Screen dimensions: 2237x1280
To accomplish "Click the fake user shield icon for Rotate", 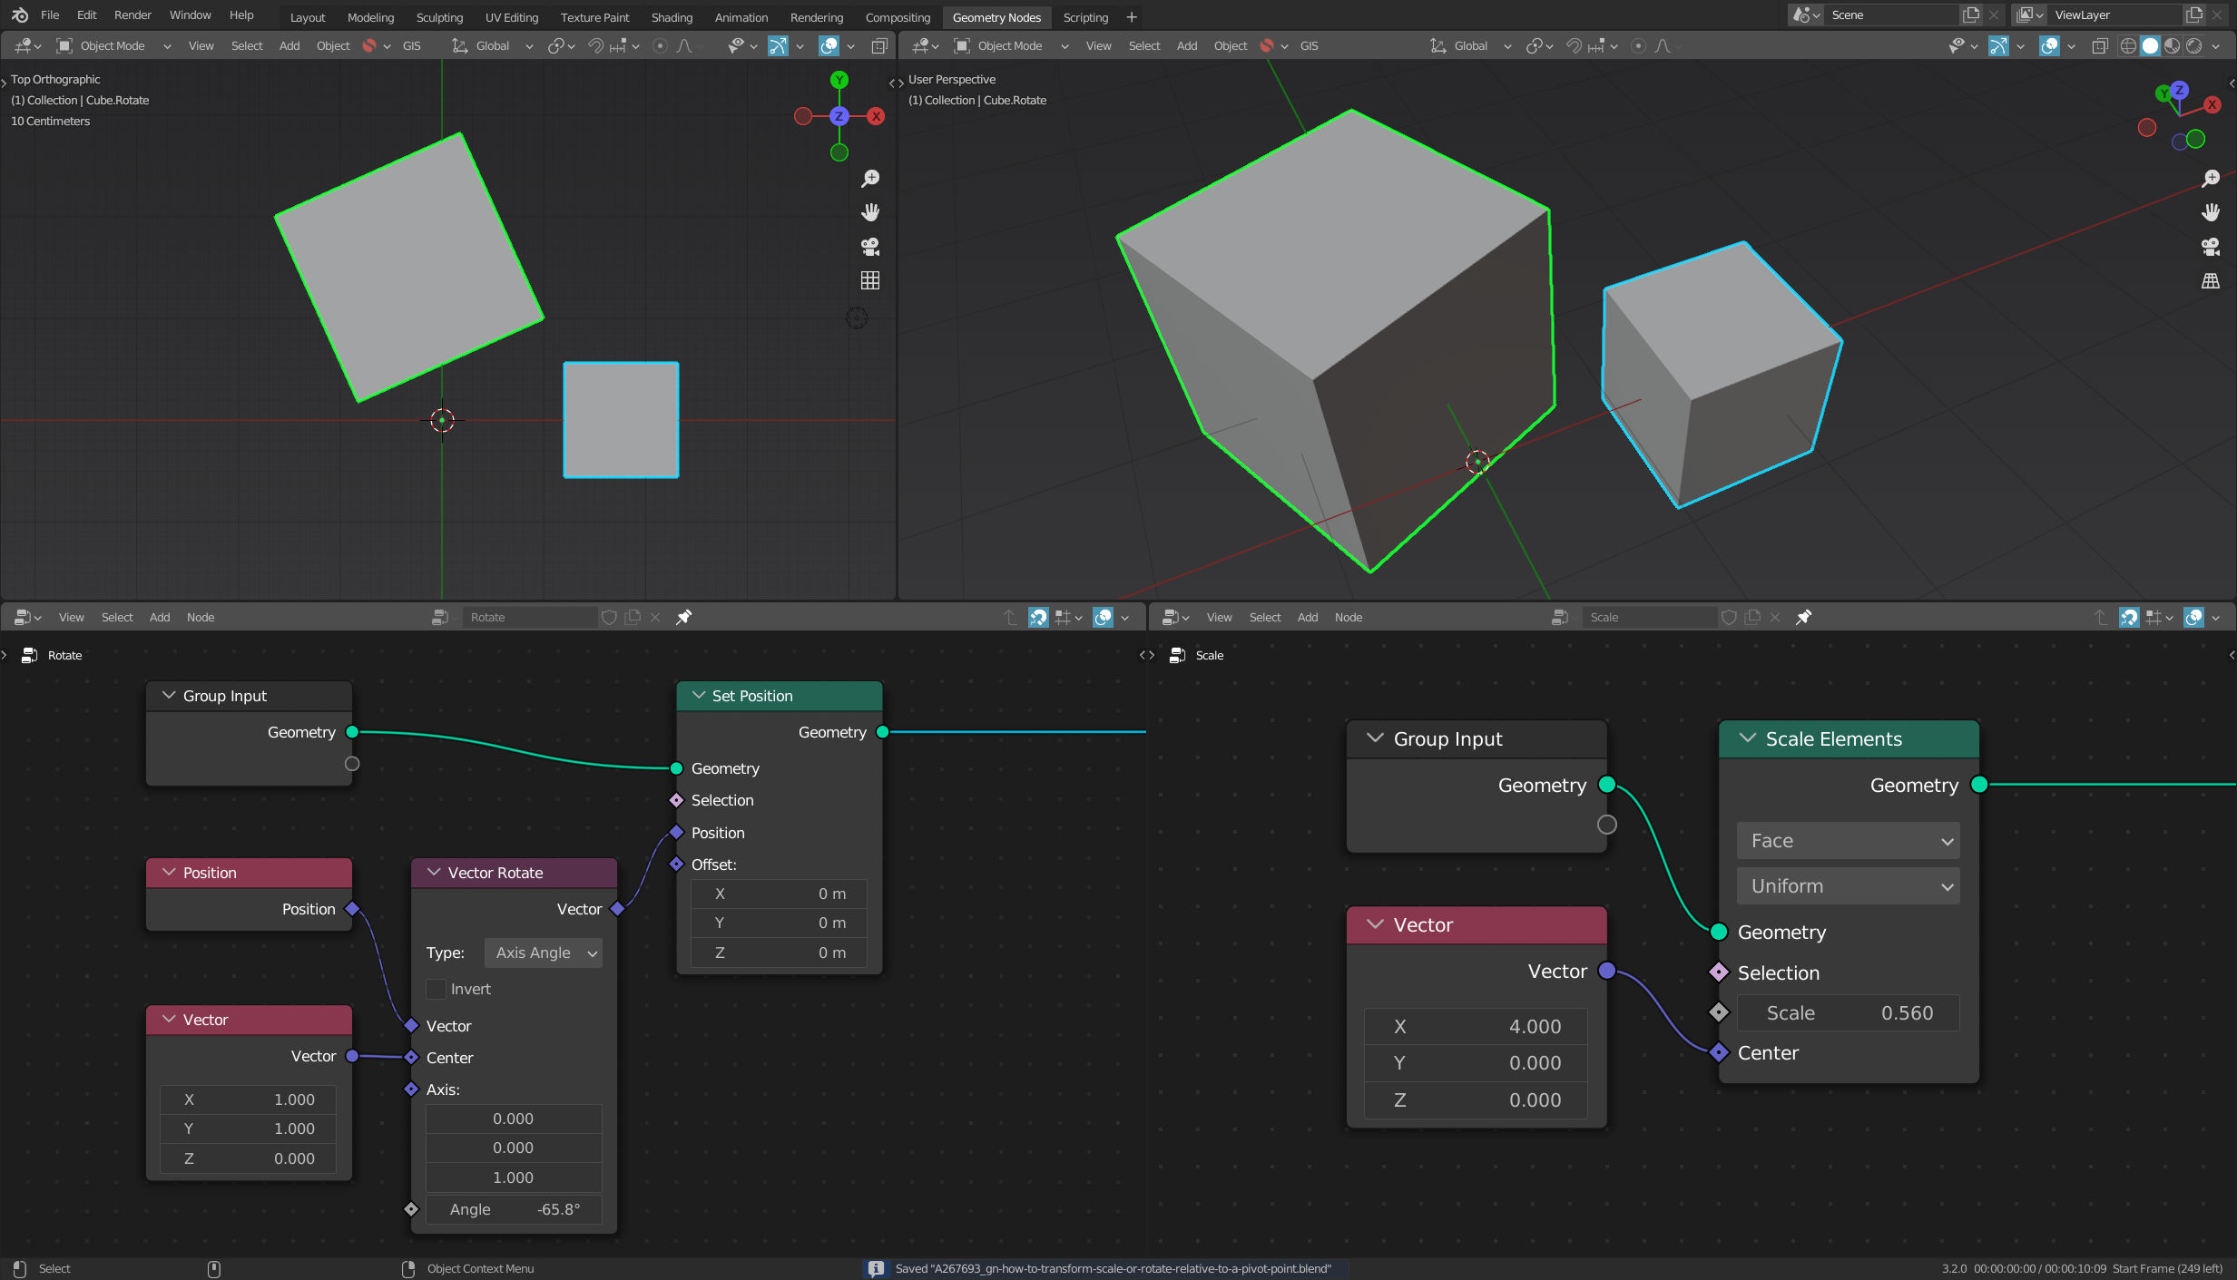I will click(609, 617).
